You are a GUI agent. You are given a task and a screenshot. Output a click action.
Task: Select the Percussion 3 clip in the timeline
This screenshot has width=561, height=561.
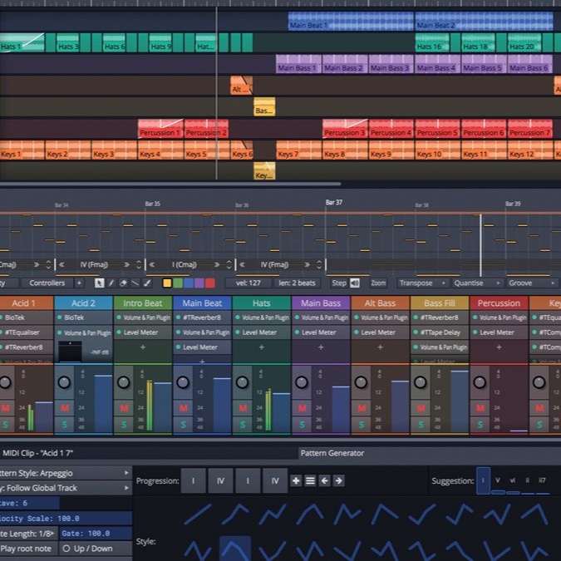[345, 132]
